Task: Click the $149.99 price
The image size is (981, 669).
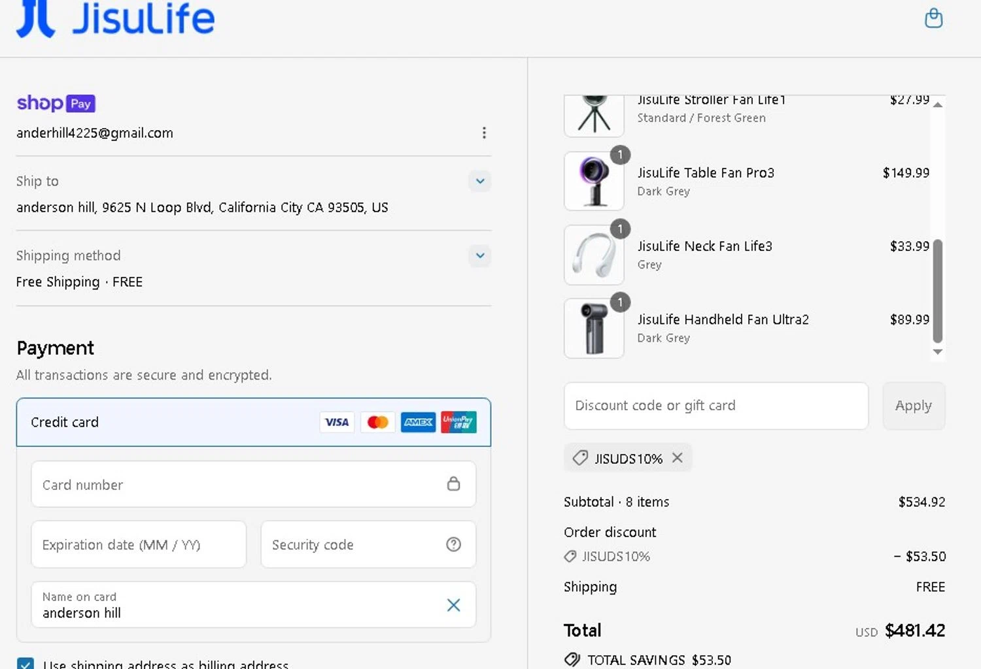Action: (906, 172)
